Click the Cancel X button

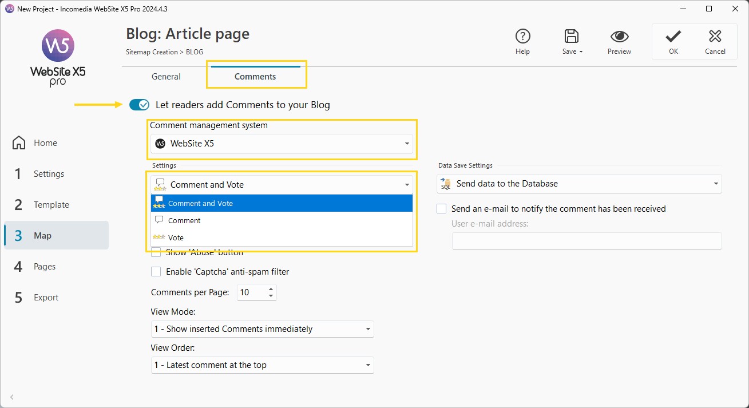(x=715, y=42)
